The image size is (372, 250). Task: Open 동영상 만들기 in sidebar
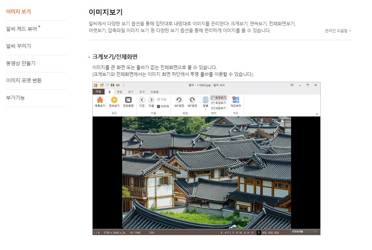[x=20, y=63]
